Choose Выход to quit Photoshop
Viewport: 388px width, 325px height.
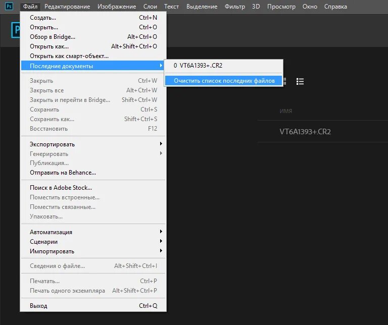tap(93, 306)
